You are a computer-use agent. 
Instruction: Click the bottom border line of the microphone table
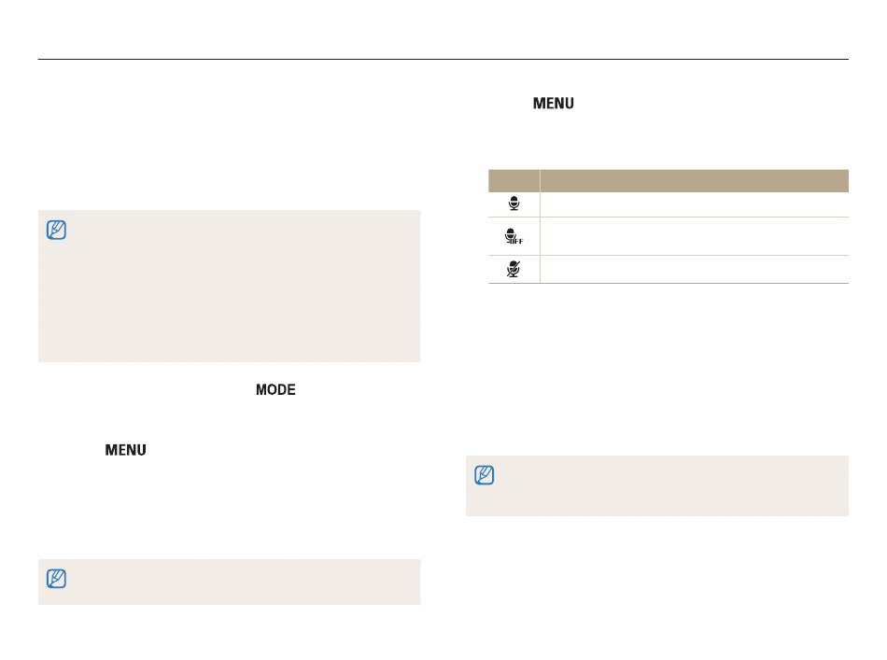[x=669, y=283]
